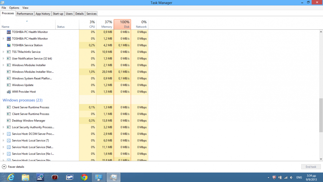Select the Windows Update row name
The height and width of the screenshot is (182, 323).
point(23,85)
